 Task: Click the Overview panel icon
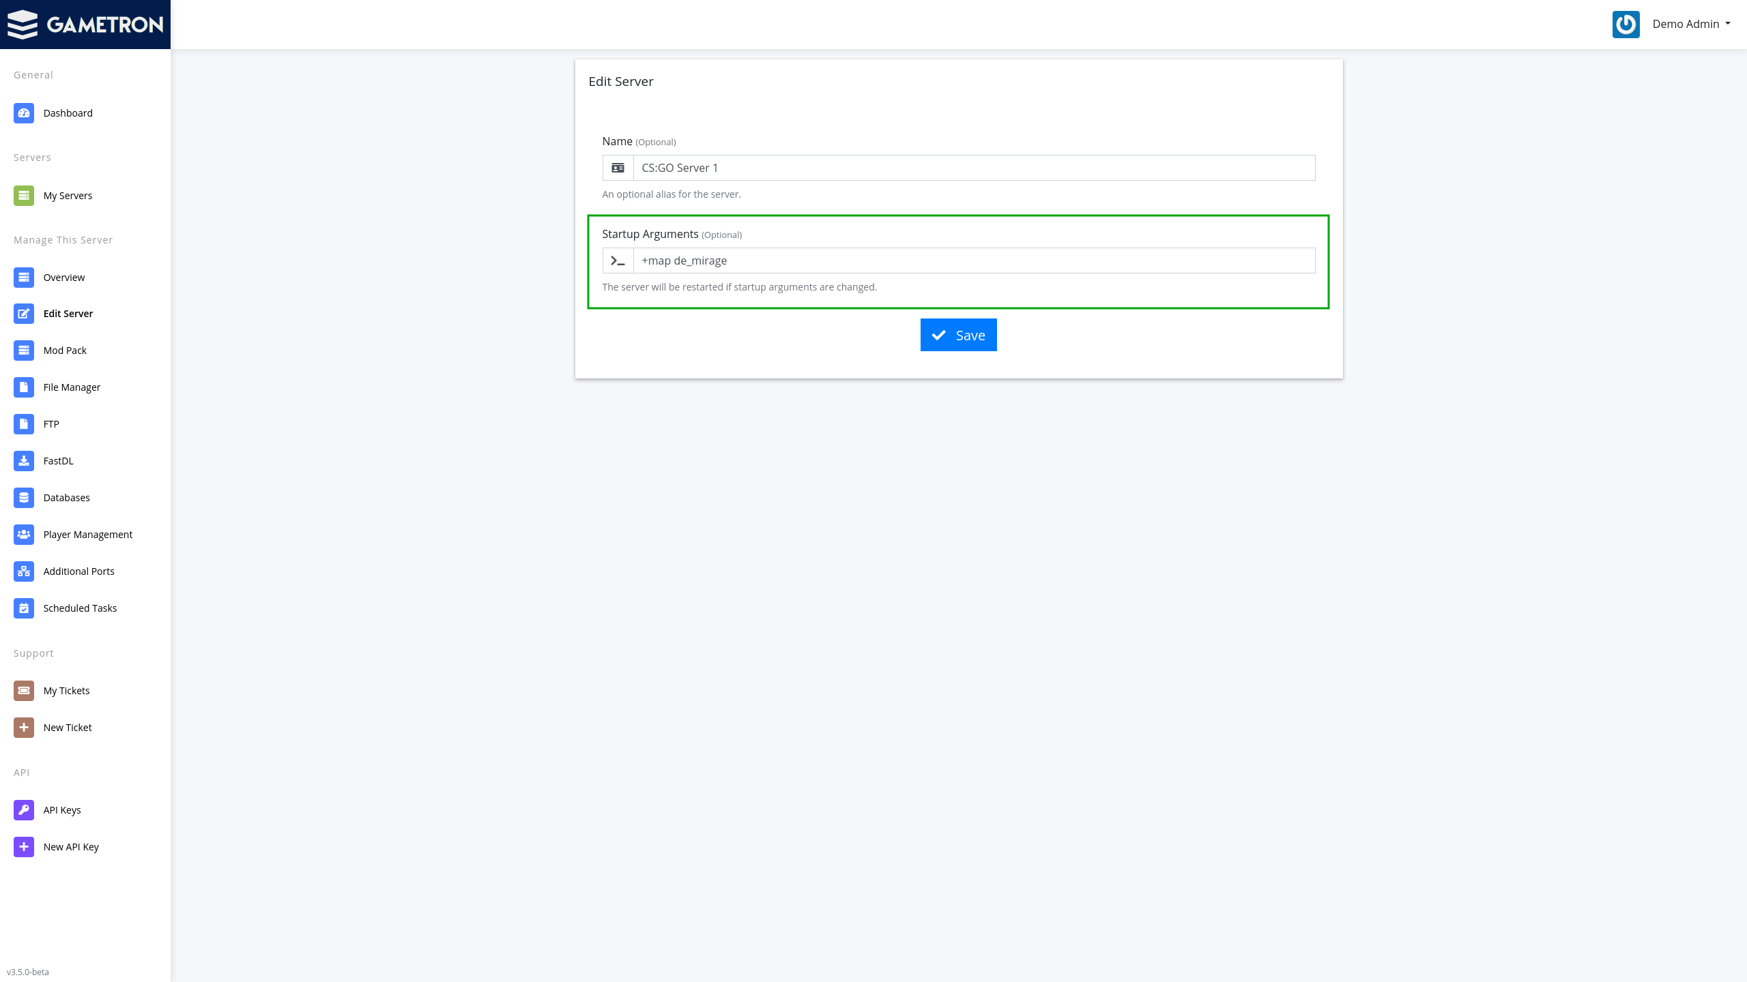pos(24,276)
